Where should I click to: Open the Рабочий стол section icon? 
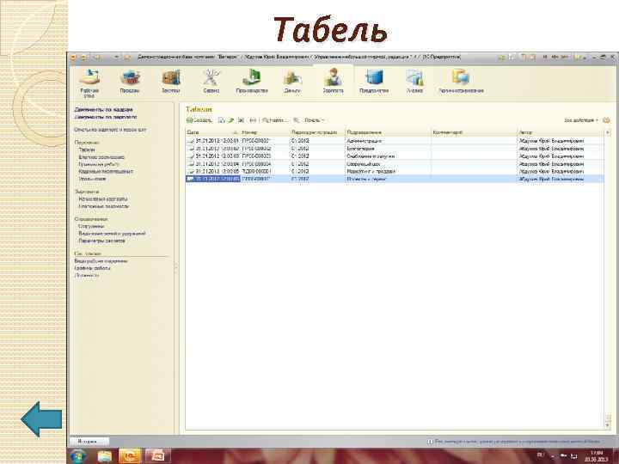[89, 82]
